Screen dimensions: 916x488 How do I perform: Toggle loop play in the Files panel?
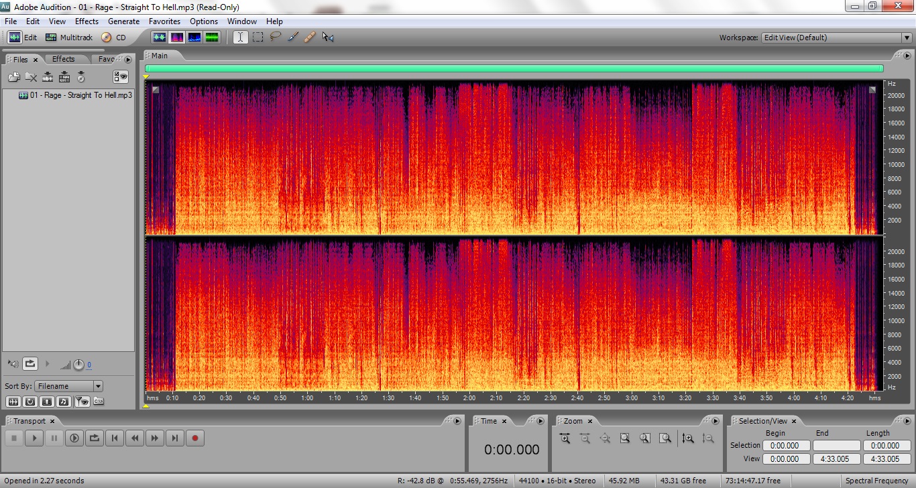(30, 364)
